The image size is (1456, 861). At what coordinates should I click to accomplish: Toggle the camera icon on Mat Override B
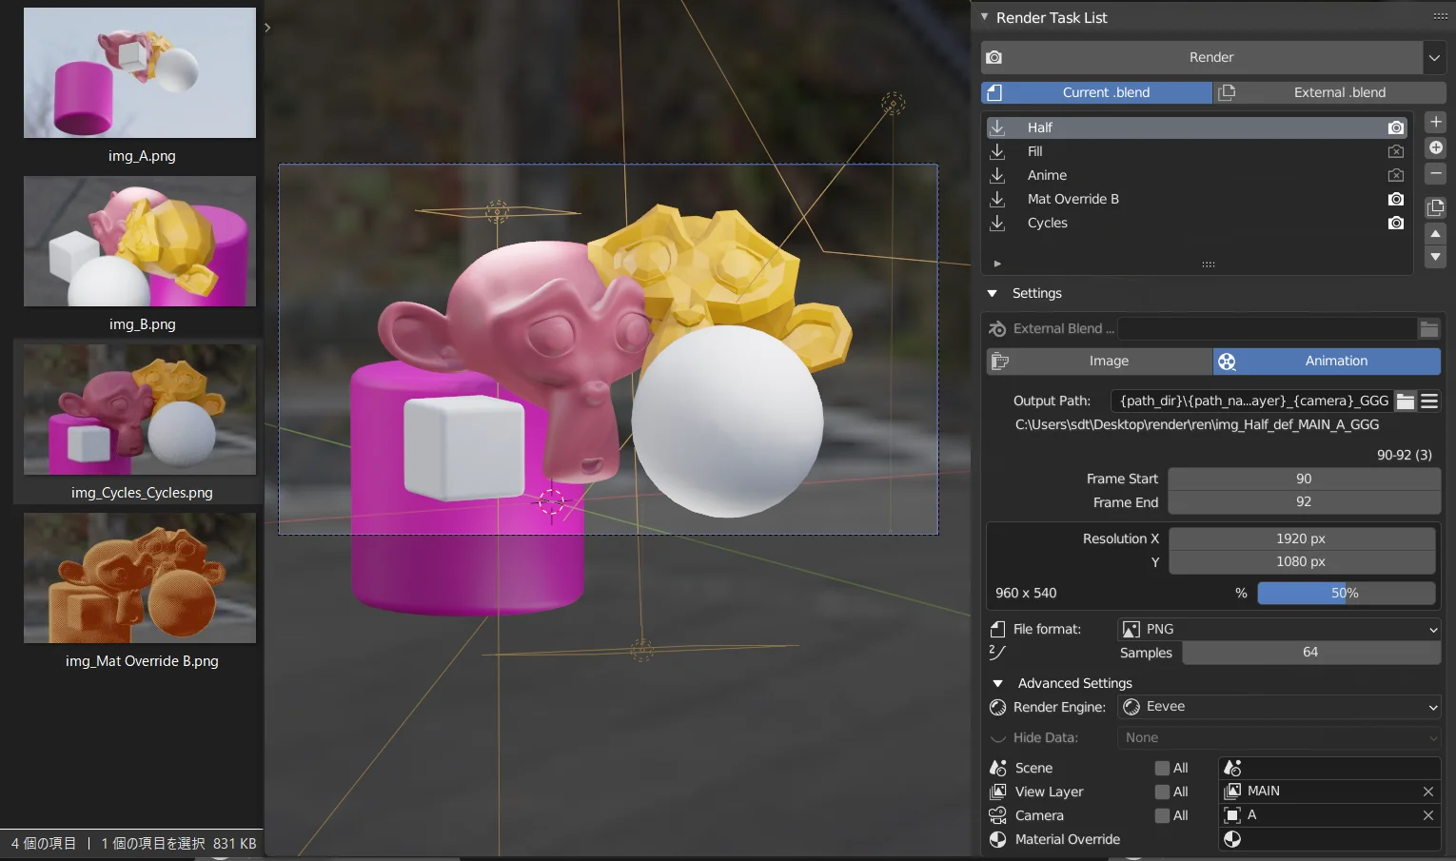pos(1395,199)
